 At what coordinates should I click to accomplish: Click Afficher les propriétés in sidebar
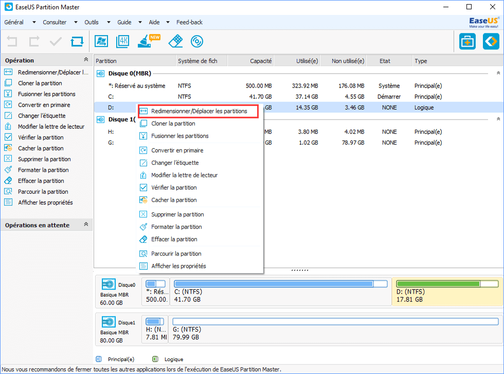(x=39, y=202)
